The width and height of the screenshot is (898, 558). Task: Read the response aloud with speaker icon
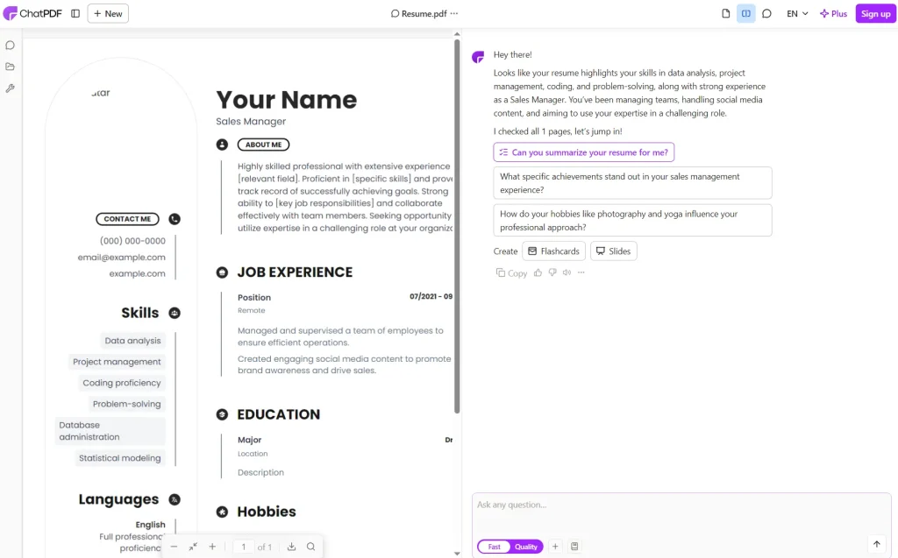(567, 272)
